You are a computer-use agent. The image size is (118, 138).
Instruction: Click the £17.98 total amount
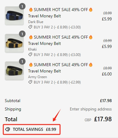[103, 119]
